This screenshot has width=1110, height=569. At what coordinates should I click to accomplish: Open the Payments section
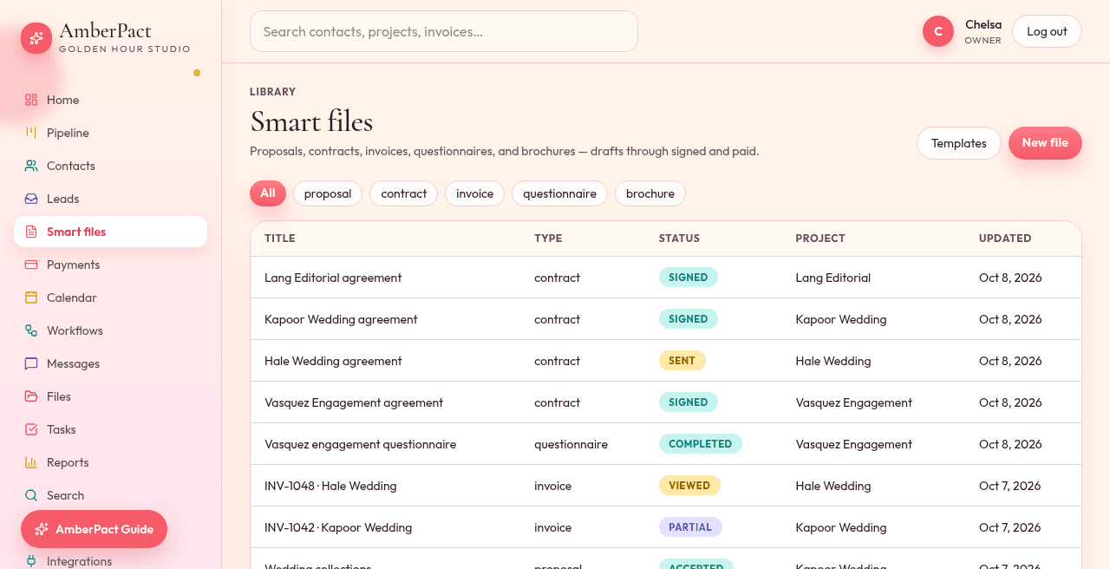(110, 265)
